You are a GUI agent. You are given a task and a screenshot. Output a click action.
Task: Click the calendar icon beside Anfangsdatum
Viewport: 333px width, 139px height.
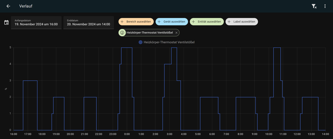(x=6, y=23)
